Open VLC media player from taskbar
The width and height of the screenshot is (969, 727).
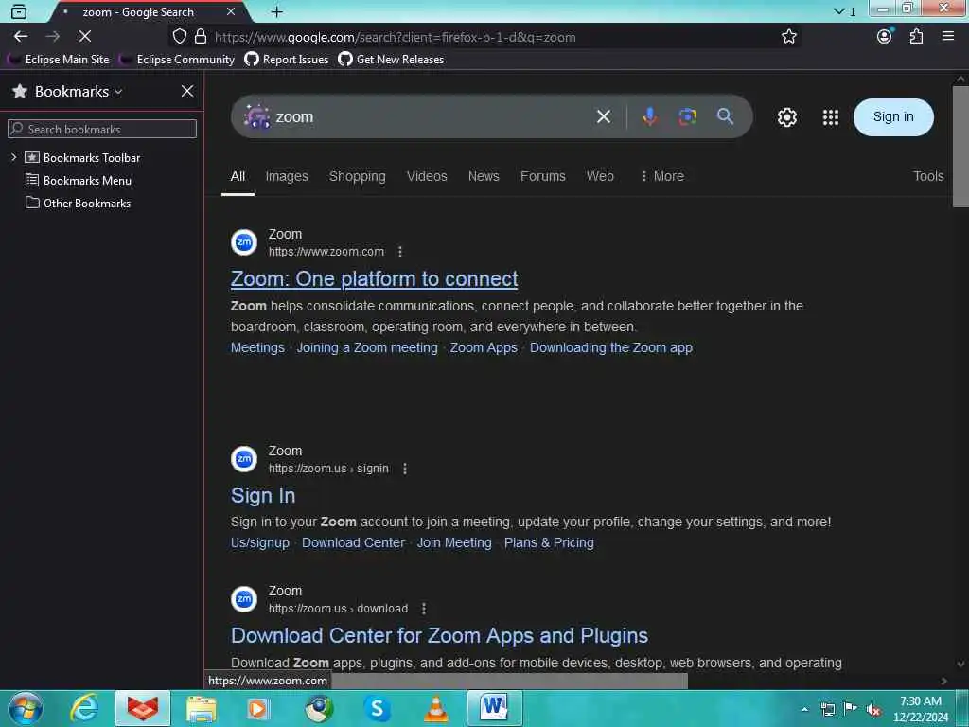coord(435,708)
